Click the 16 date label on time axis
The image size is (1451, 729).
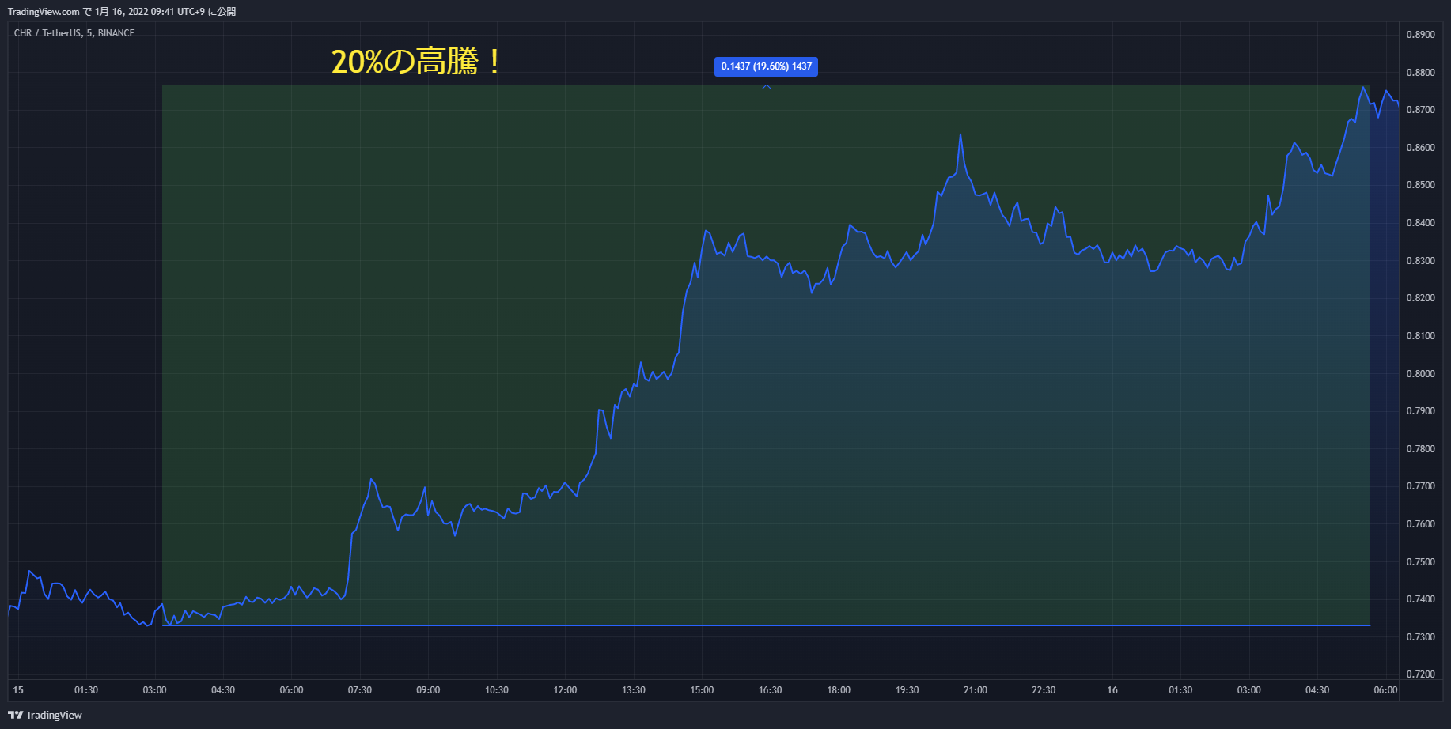1112,690
